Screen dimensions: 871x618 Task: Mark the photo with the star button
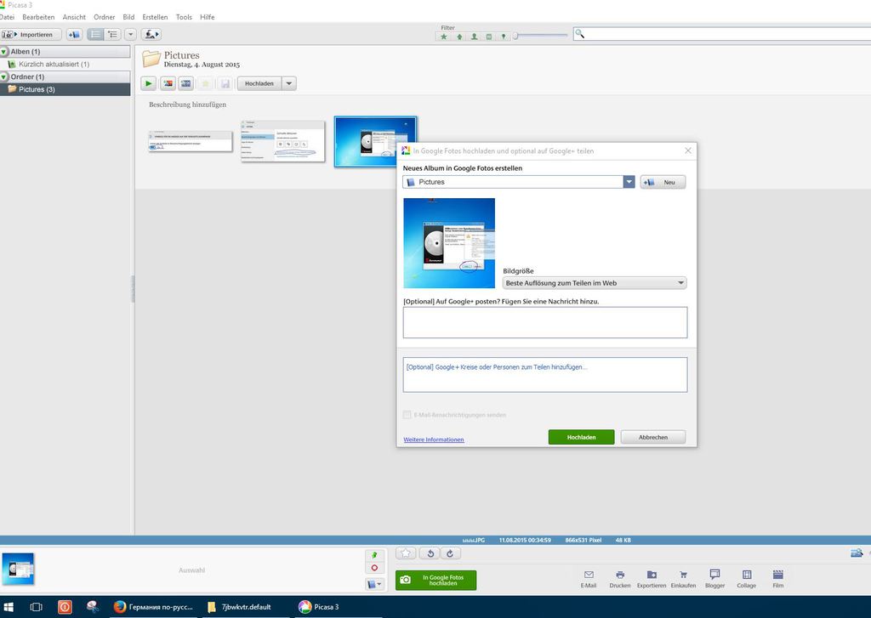(x=407, y=553)
